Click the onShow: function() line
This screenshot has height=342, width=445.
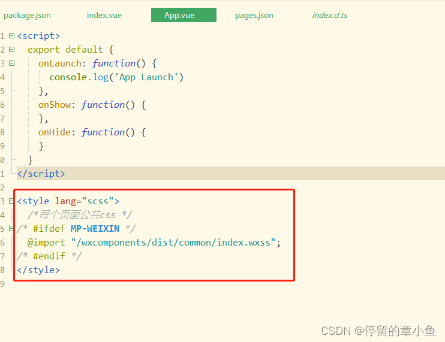point(92,105)
